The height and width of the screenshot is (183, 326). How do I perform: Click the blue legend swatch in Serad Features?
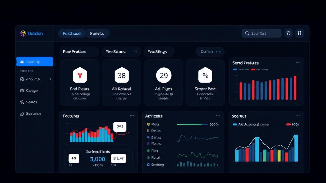[x=235, y=70]
